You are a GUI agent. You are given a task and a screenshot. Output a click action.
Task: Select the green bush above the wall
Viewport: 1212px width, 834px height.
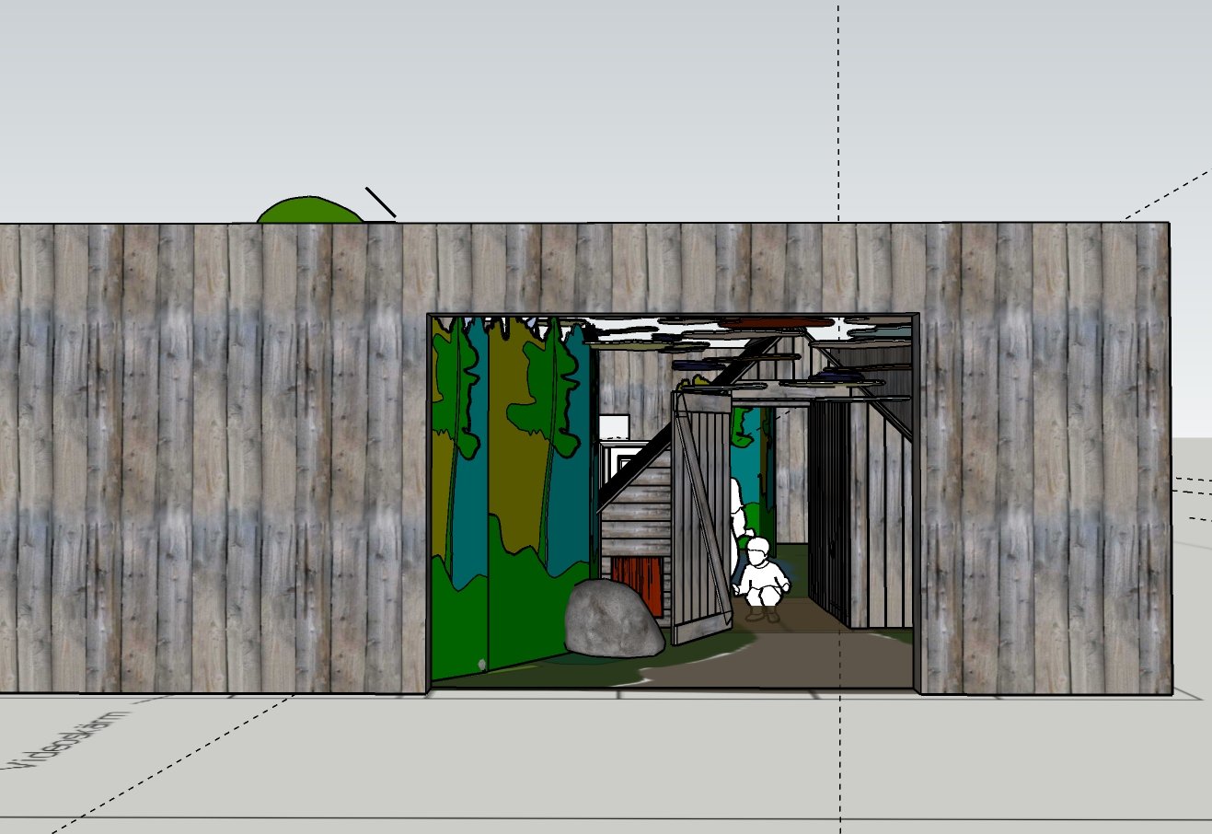pos(310,211)
